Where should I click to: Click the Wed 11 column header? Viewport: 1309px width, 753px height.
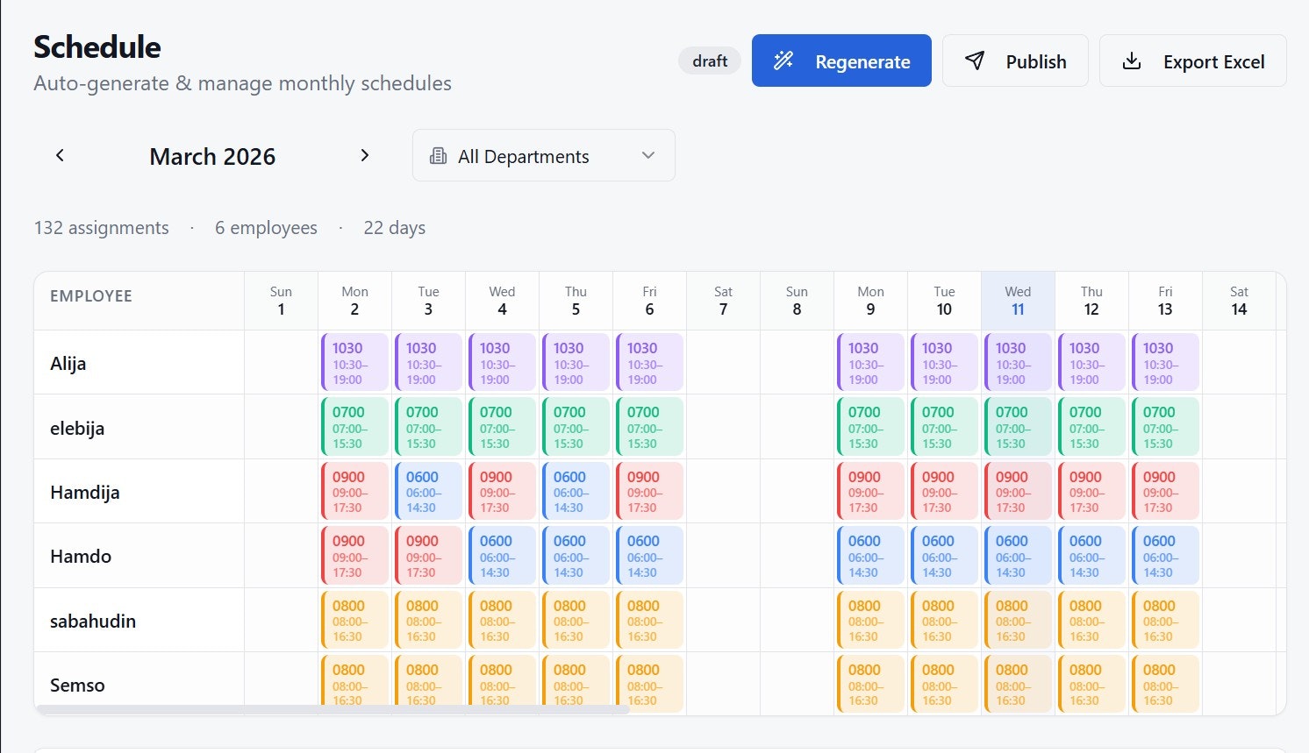coord(1018,300)
